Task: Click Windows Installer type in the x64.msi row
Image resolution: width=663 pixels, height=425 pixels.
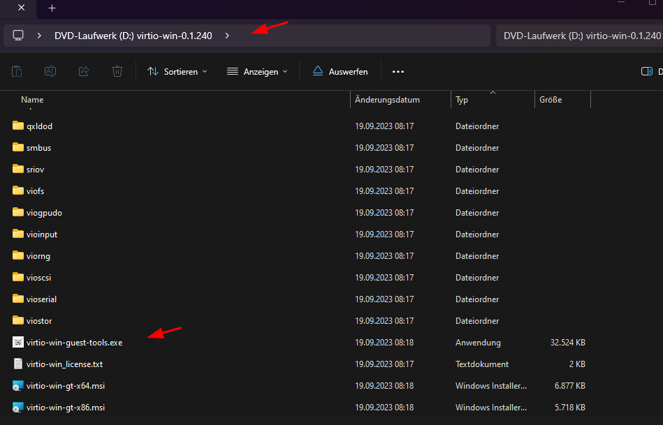Action: point(491,386)
